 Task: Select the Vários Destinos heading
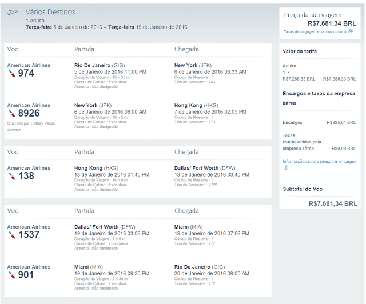[x=50, y=12]
